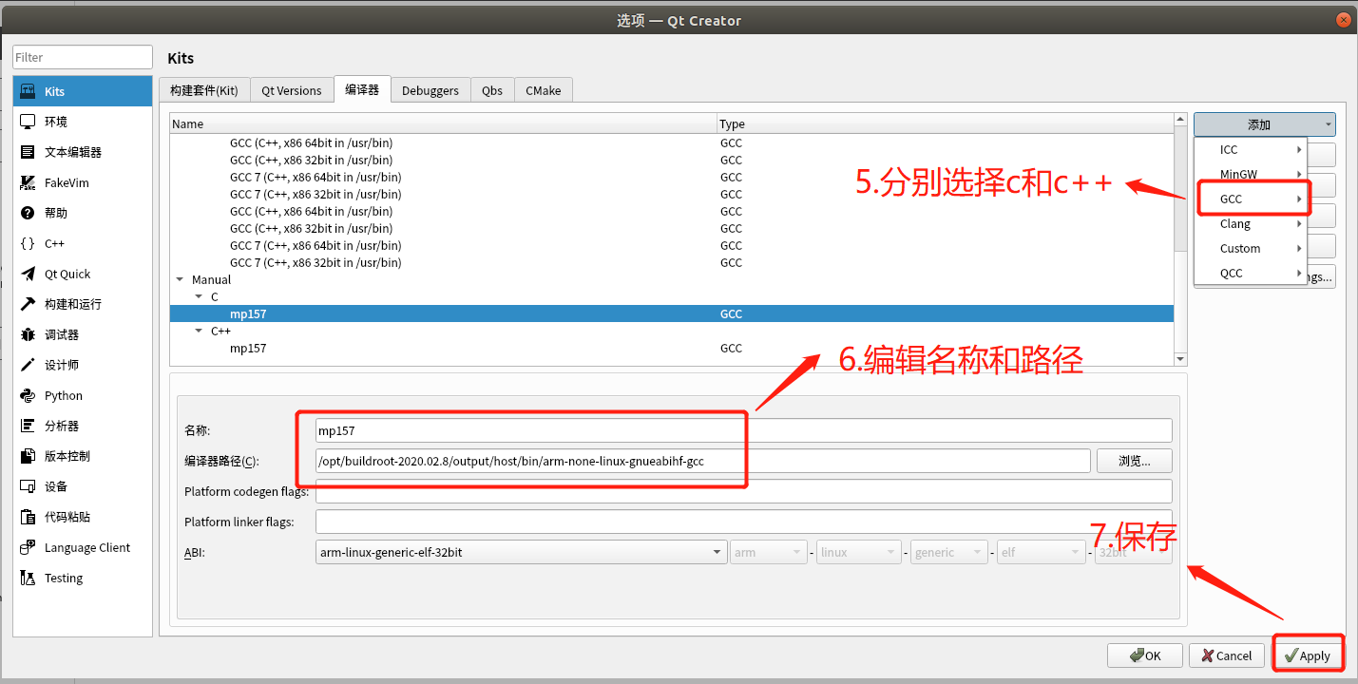Click the Apply button
1358x684 pixels.
pos(1309,655)
